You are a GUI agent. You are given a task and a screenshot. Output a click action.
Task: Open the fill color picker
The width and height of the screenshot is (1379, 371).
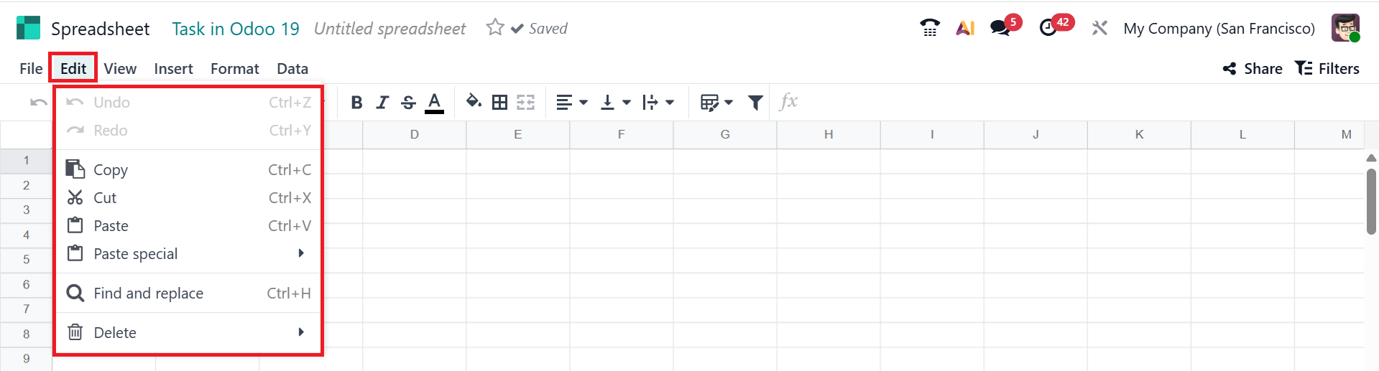[473, 102]
